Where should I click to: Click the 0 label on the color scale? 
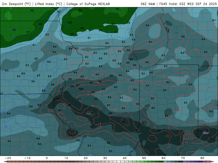coord(47,158)
